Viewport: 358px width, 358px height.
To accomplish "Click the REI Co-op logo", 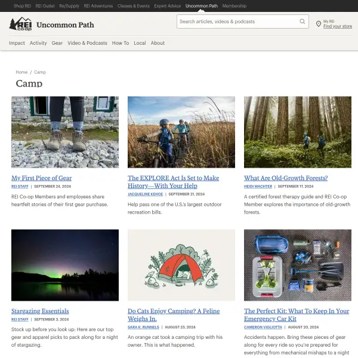I will (x=20, y=24).
